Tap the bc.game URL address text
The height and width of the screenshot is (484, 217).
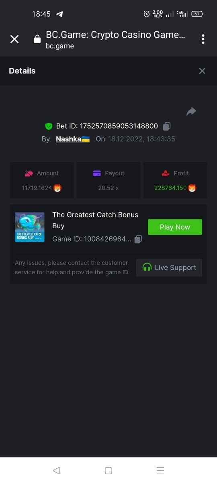(x=60, y=46)
